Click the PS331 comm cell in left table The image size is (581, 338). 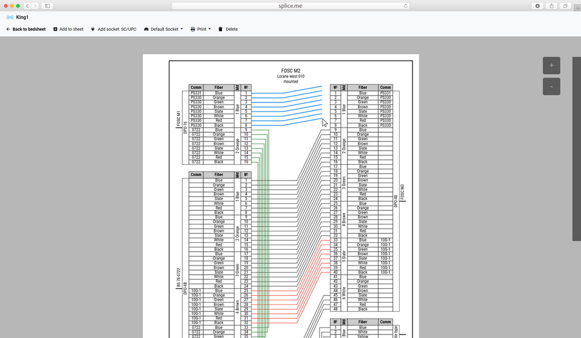tap(196, 93)
